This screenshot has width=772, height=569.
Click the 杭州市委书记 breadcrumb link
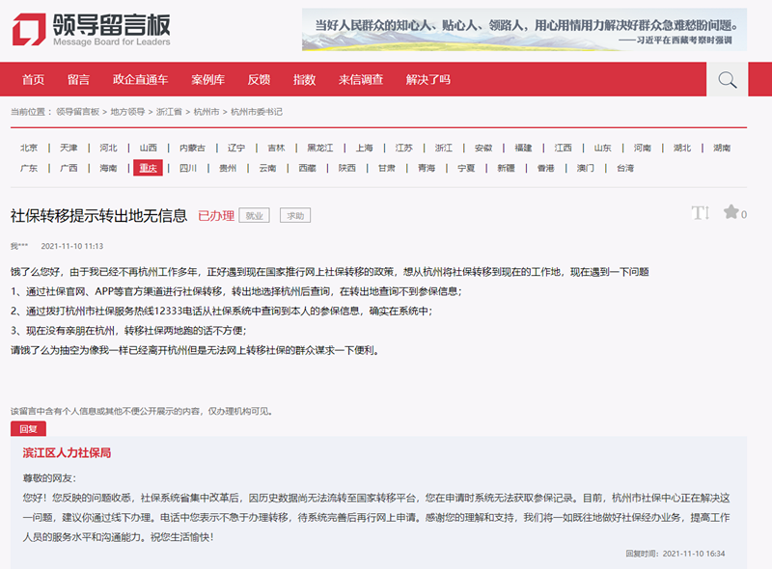(x=256, y=112)
